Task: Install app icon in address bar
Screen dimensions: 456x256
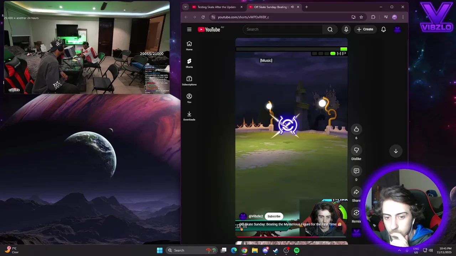Action: [x=353, y=17]
